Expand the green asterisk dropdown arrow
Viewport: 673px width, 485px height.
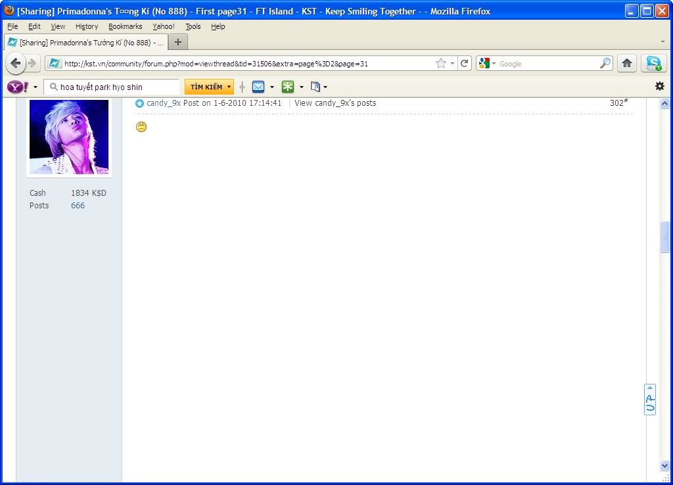point(301,87)
